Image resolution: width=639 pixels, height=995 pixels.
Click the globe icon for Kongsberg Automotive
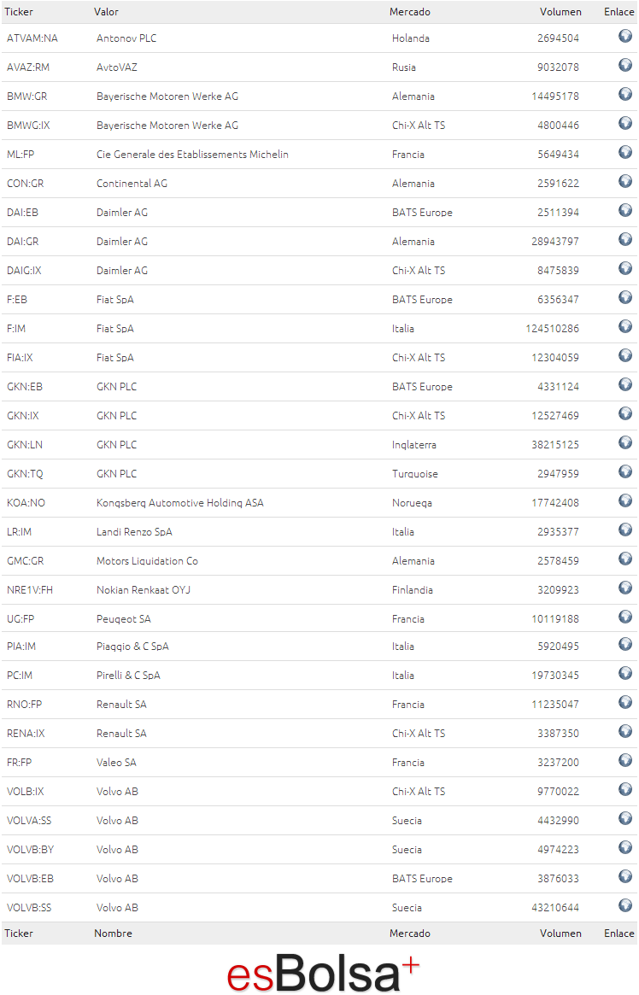[x=625, y=500]
